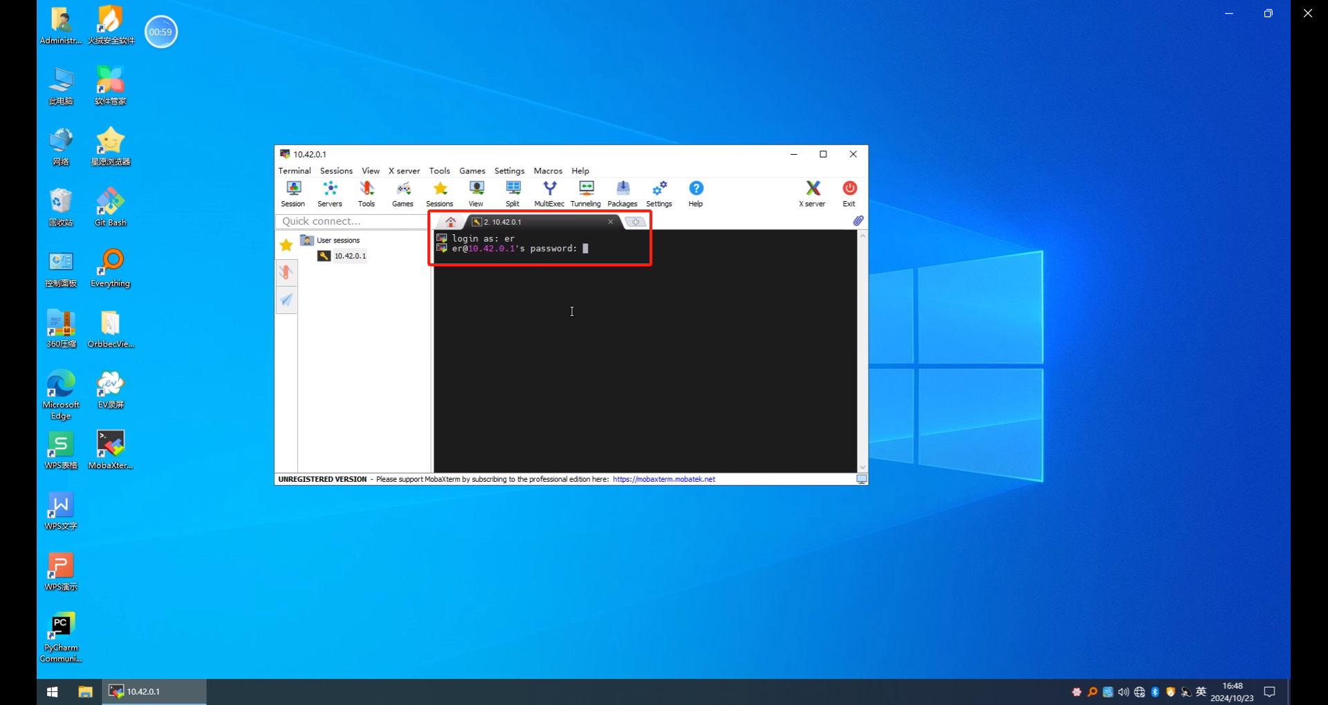
Task: Open the sidebar Macros paper-plane tab
Action: [286, 300]
